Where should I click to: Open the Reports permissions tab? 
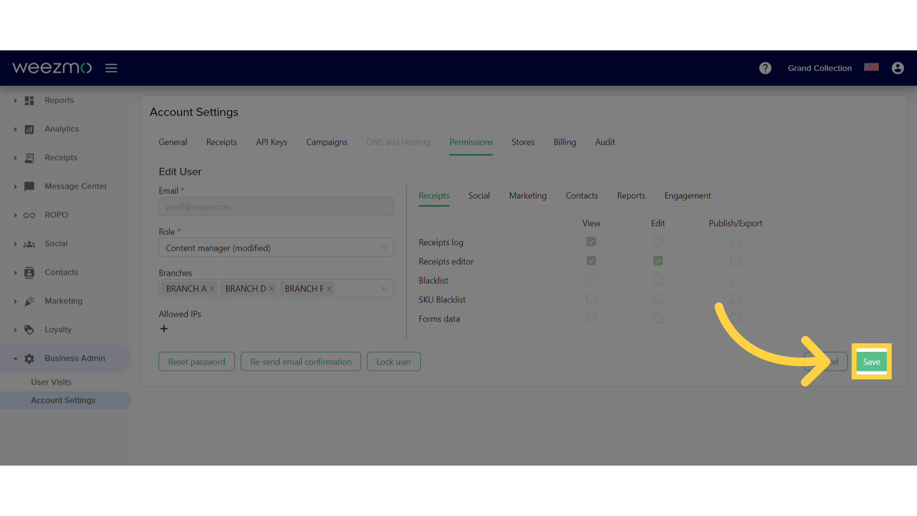click(x=631, y=196)
